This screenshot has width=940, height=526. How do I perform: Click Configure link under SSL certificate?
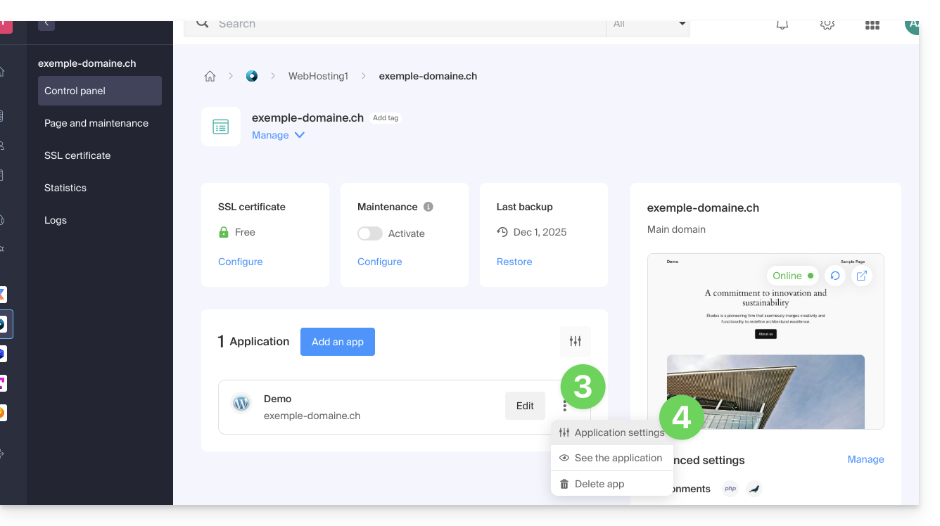(240, 262)
